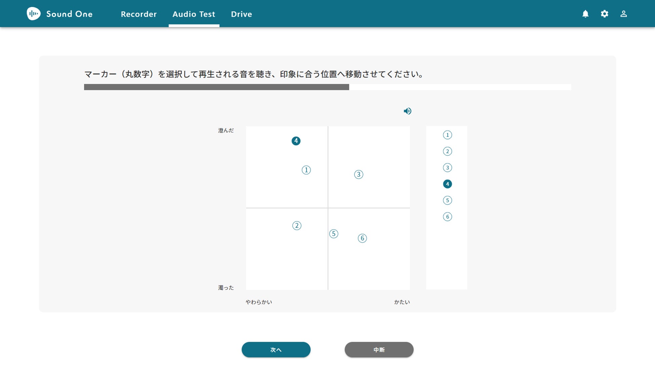
Task: Click the speaker playback icon
Action: click(407, 111)
